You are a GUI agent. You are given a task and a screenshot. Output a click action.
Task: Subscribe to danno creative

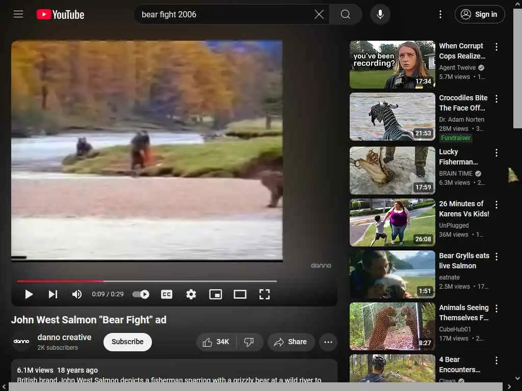[x=127, y=342]
